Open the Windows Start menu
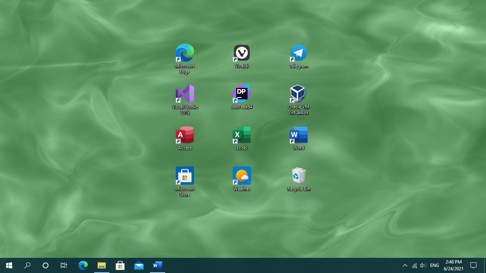486x273 pixels. pyautogui.click(x=9, y=265)
